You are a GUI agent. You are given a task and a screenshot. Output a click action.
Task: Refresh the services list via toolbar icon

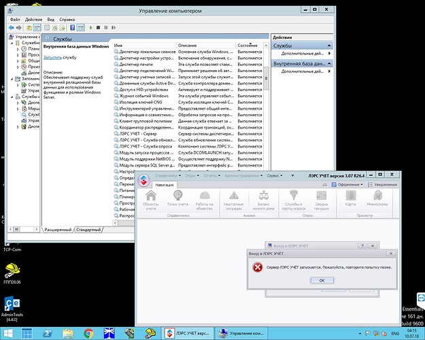tap(55, 27)
